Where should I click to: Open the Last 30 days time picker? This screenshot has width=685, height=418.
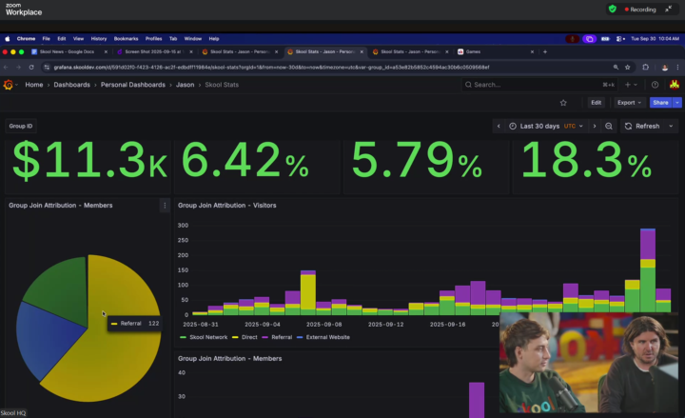click(542, 126)
